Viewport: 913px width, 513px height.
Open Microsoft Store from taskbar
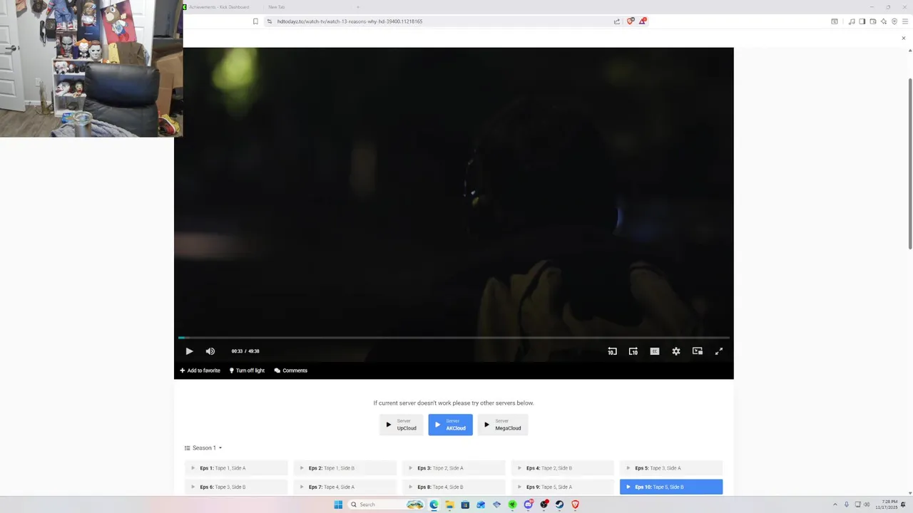465,504
